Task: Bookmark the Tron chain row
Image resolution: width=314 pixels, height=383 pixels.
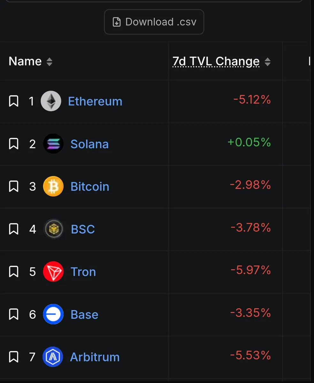Action: [x=13, y=272]
